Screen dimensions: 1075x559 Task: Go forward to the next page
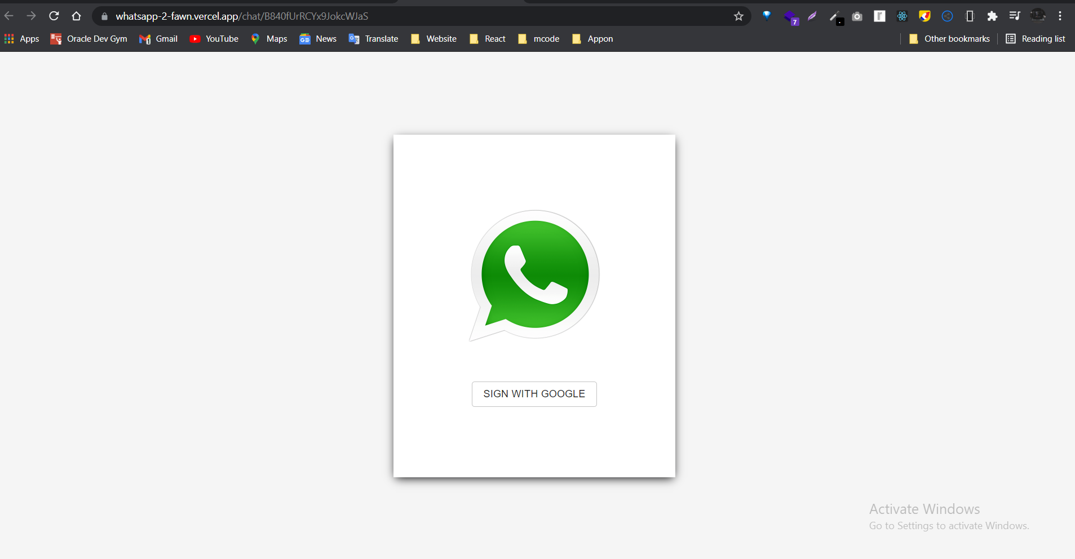32,16
